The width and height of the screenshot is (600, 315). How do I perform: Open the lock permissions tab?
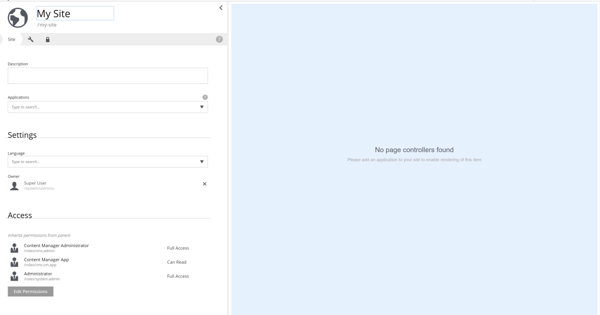coord(47,39)
